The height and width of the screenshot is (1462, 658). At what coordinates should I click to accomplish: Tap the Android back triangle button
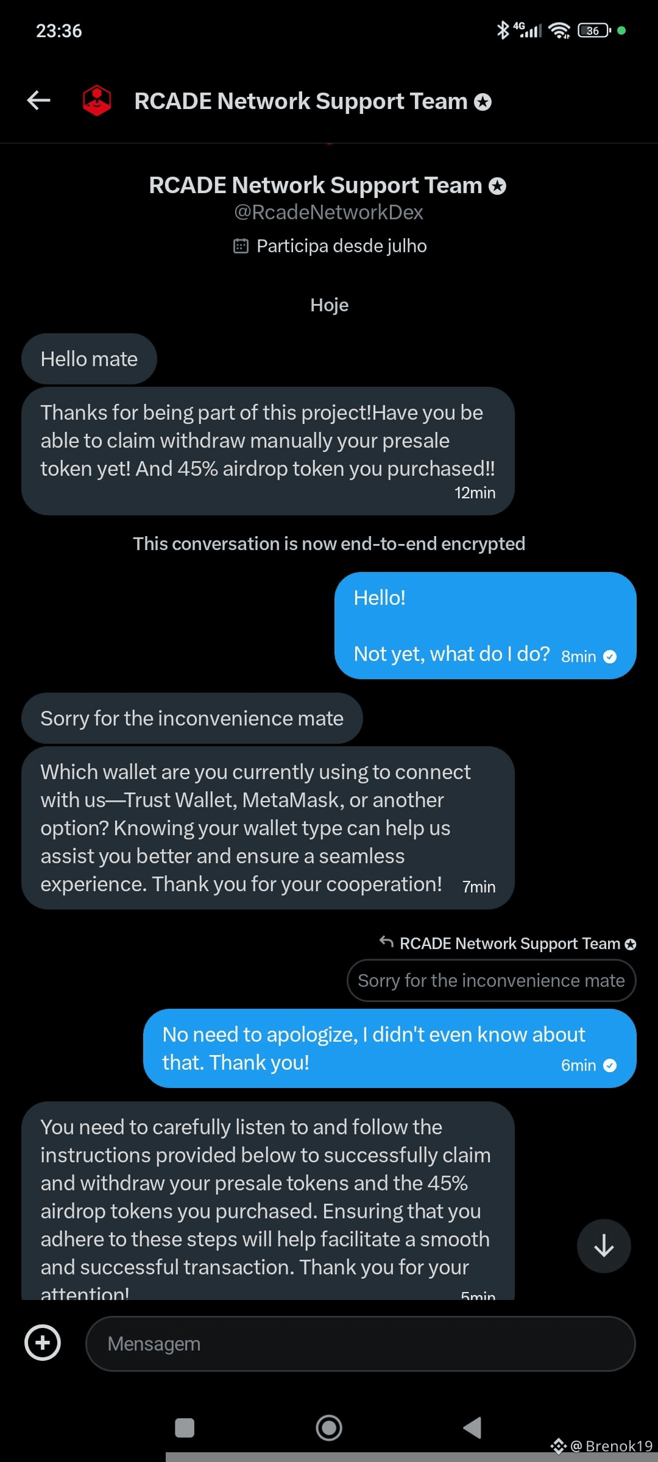[473, 1428]
